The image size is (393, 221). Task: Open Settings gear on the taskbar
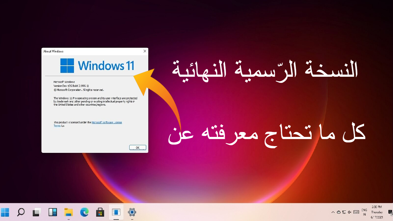pyautogui.click(x=132, y=212)
